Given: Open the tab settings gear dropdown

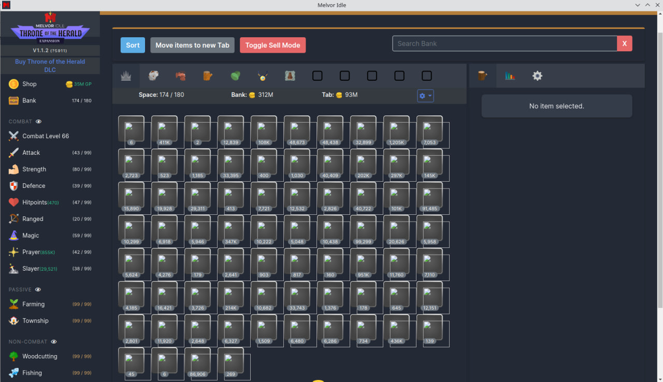Looking at the screenshot, I should (425, 96).
